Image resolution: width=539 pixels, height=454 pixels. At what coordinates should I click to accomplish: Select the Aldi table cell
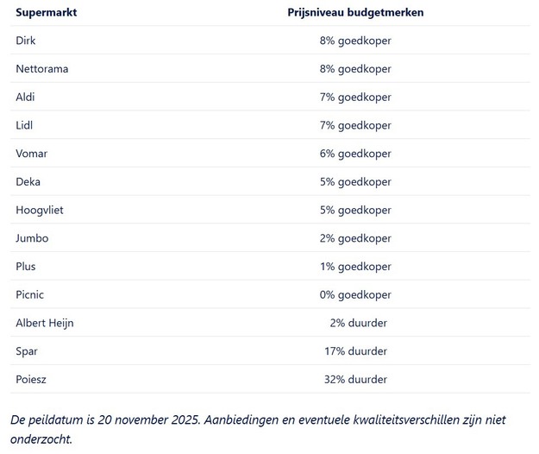click(25, 98)
